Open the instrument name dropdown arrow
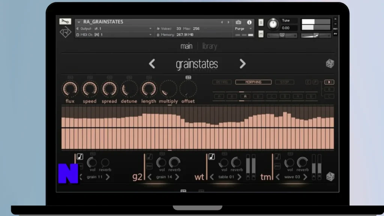The height and width of the screenshot is (216, 384). [79, 22]
